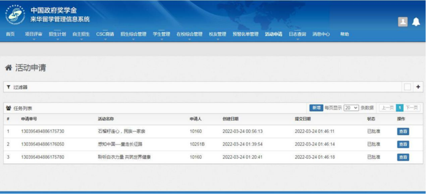Toggle the checkbox in filter bar
This screenshot has width=426, height=194.
coord(407,87)
